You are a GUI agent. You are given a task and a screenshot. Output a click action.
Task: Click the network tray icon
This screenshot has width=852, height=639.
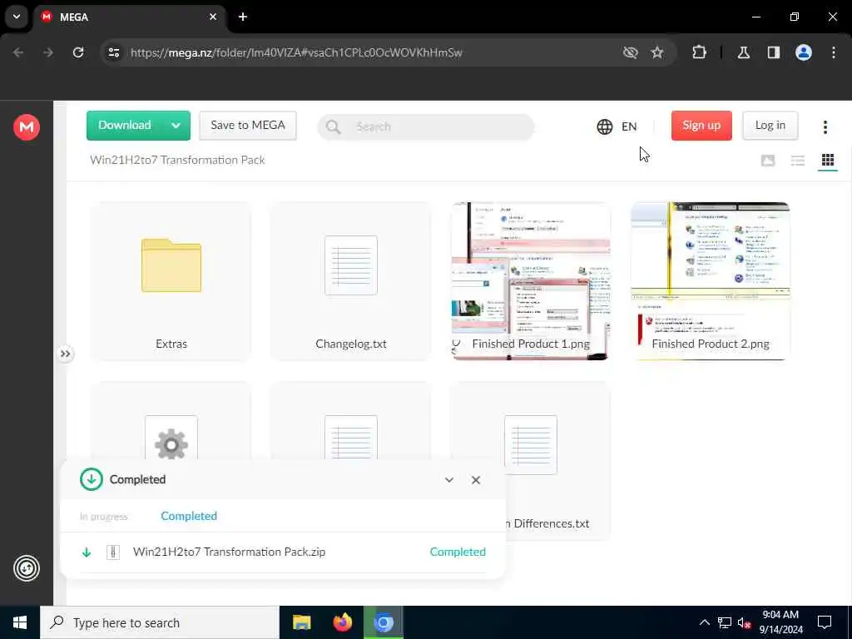click(725, 622)
